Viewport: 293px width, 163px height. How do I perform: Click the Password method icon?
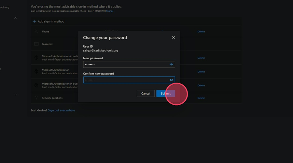click(x=36, y=44)
